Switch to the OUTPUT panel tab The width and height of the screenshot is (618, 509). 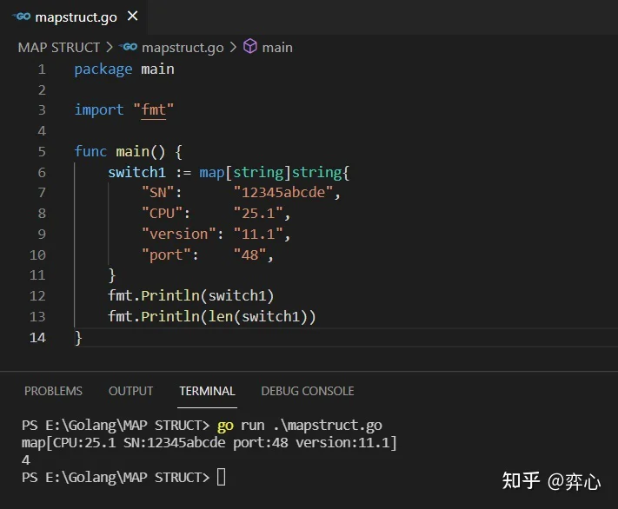131,391
